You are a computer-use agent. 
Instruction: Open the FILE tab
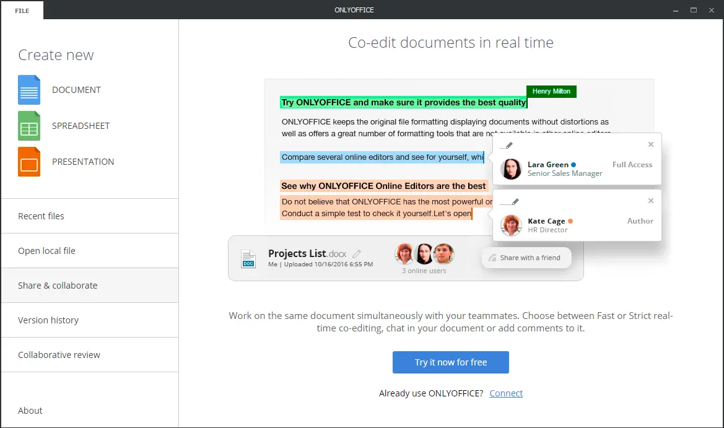coord(22,11)
